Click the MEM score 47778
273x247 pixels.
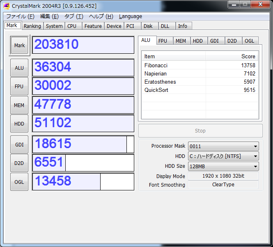(x=83, y=105)
